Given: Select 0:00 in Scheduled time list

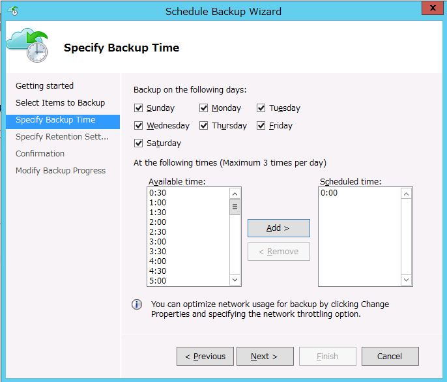Looking at the screenshot, I should [x=329, y=193].
